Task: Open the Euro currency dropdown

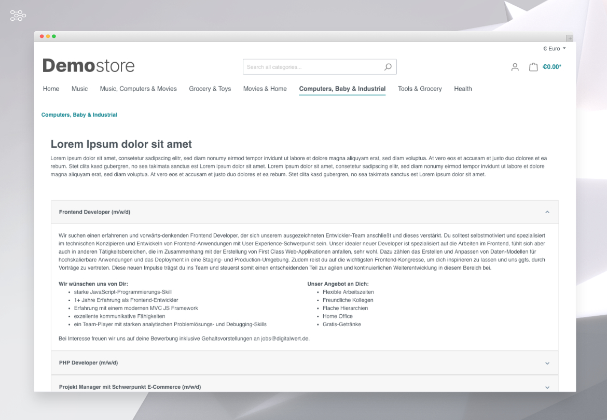Action: (554, 49)
